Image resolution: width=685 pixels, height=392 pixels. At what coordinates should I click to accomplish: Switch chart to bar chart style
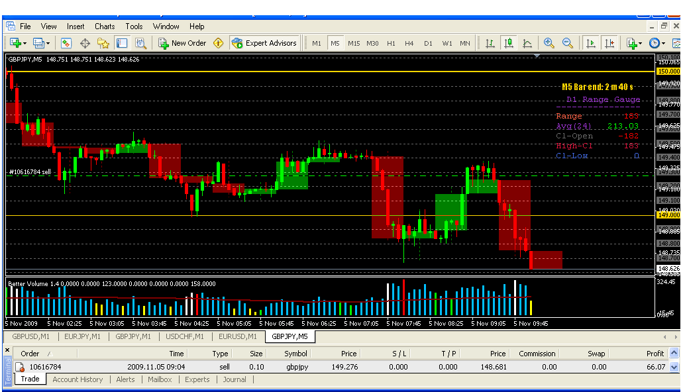tap(490, 43)
